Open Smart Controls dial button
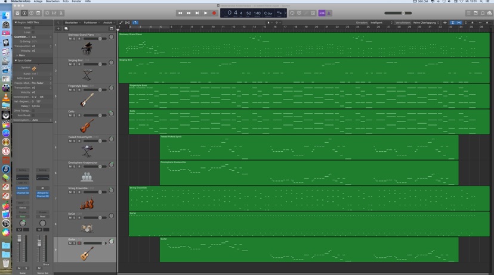This screenshot has width=494, height=275. [x=47, y=13]
